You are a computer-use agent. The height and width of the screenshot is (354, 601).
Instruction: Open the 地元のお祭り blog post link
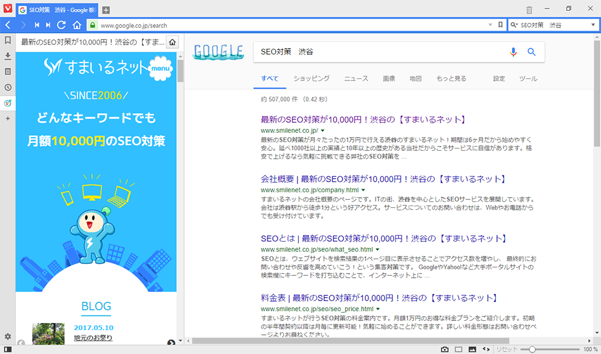(93, 338)
